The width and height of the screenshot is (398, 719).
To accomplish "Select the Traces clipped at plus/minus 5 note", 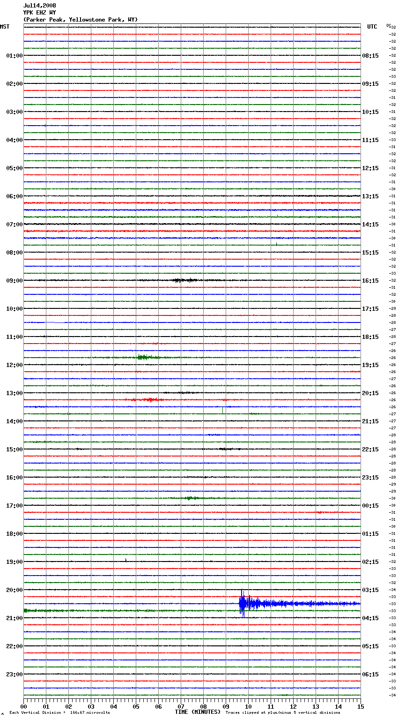I will [283, 712].
